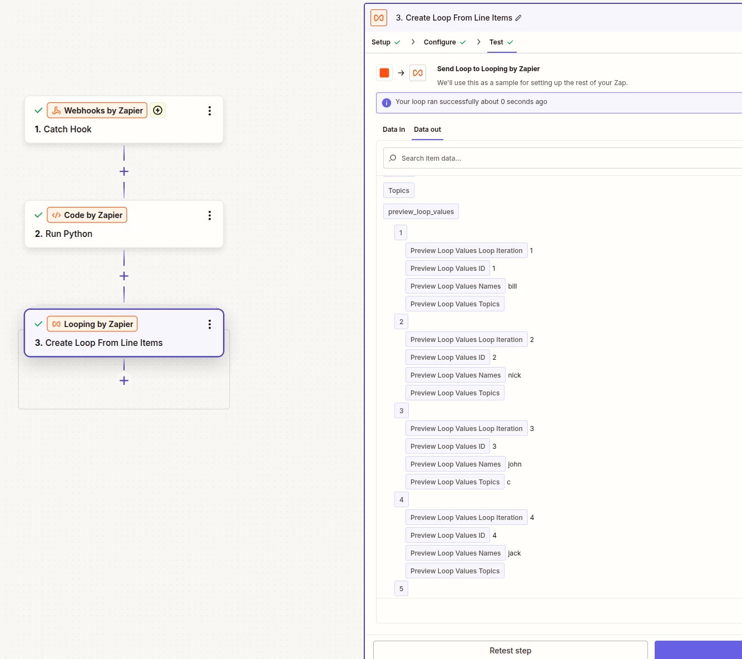742x659 pixels.
Task: Collapse loop item 2
Action: (x=402, y=322)
